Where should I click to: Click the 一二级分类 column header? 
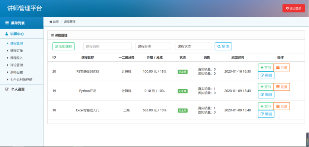point(127,58)
